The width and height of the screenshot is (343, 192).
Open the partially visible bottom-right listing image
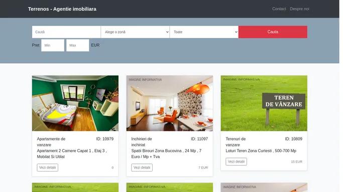tap(264, 187)
